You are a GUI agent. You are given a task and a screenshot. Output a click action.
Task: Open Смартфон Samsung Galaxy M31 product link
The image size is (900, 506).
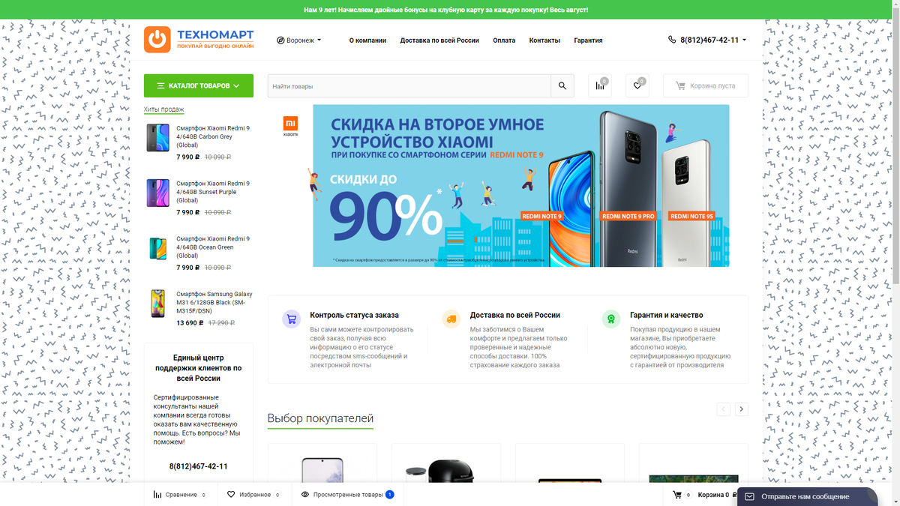tap(214, 303)
